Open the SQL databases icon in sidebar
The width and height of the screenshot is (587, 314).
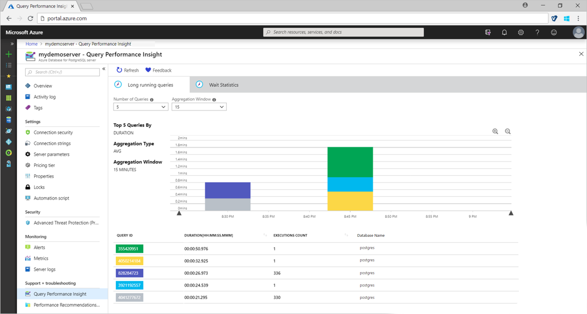tap(9, 120)
